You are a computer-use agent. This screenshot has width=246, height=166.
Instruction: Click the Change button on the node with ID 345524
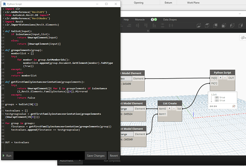click(x=127, y=108)
